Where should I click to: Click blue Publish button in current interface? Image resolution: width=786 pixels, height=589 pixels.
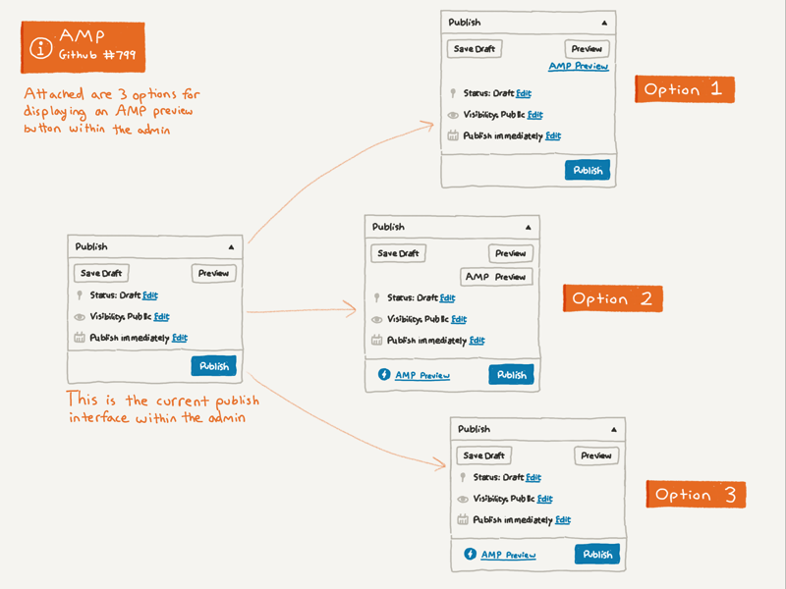click(x=213, y=366)
